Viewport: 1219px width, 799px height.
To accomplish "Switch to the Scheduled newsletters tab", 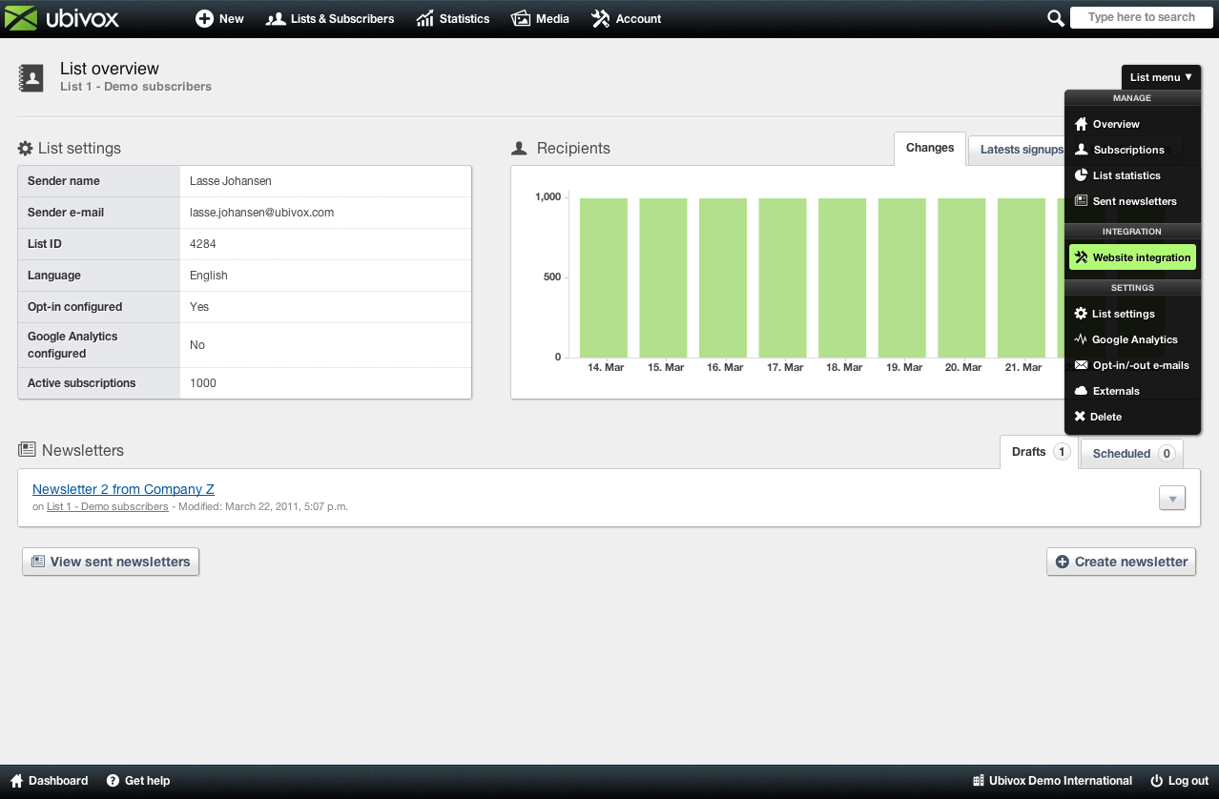I will (1131, 454).
